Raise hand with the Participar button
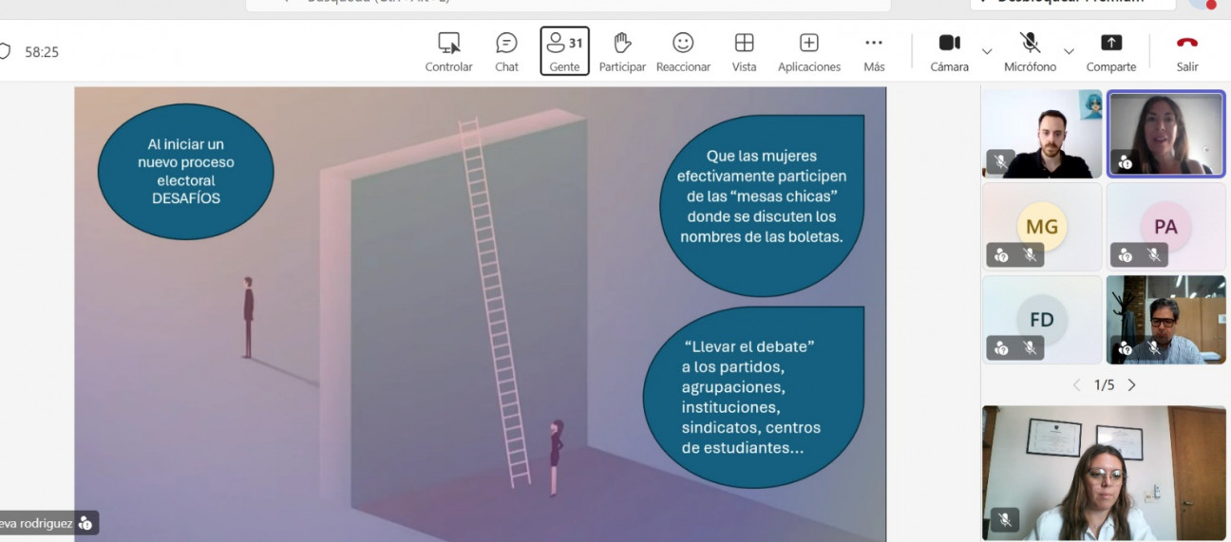Screen dimensions: 1231x542 (x=622, y=51)
